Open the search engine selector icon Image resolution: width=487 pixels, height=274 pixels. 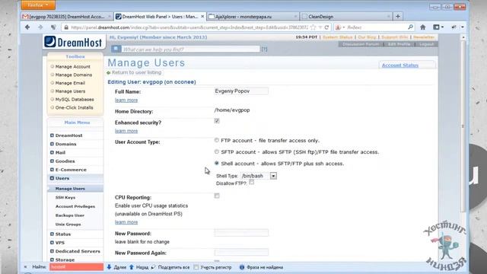pyautogui.click(x=340, y=27)
